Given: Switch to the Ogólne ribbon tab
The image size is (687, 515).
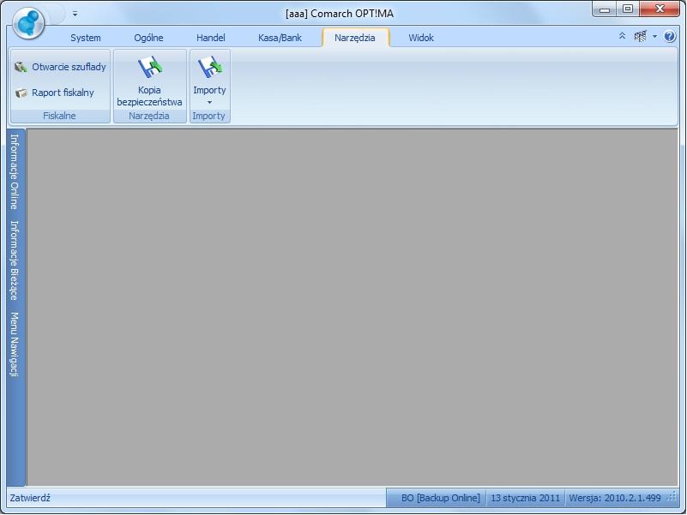Looking at the screenshot, I should 148,38.
